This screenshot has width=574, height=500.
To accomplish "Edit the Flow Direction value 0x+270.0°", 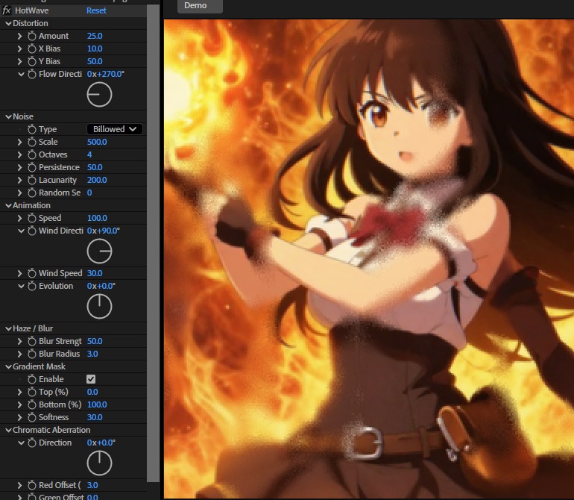I will coord(105,74).
